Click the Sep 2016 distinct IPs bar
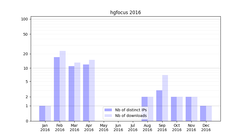Image resolution: width=245 pixels, height=136 pixels. [159, 106]
